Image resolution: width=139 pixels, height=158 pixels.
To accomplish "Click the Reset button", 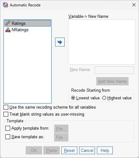I will click(69, 150).
